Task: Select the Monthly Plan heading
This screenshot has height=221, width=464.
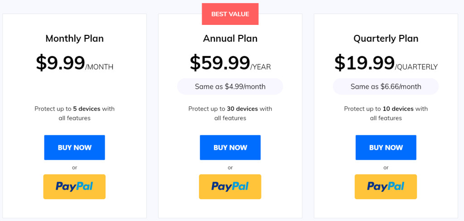Action: pos(75,39)
